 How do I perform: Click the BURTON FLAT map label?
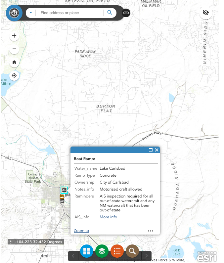(x=106, y=109)
